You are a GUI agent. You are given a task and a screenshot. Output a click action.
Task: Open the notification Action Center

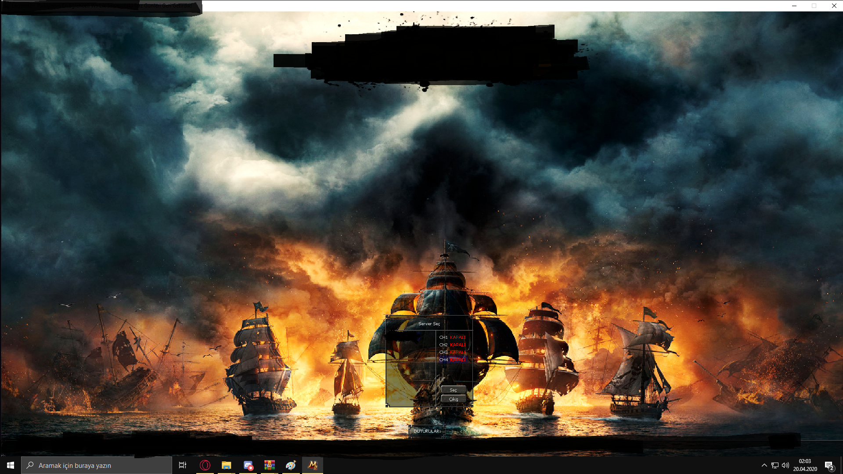point(829,465)
